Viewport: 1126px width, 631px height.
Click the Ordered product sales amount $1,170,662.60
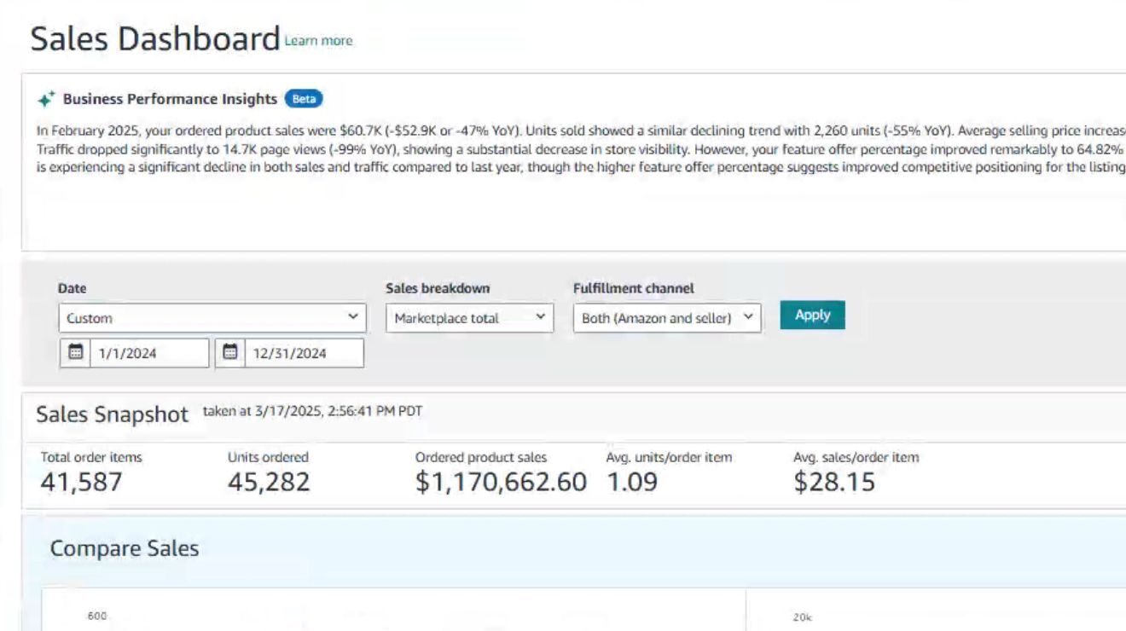click(x=501, y=482)
